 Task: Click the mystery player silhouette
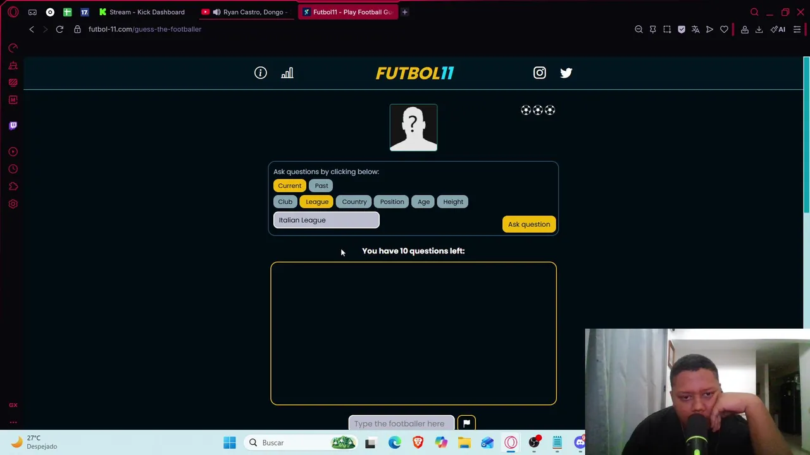(413, 128)
